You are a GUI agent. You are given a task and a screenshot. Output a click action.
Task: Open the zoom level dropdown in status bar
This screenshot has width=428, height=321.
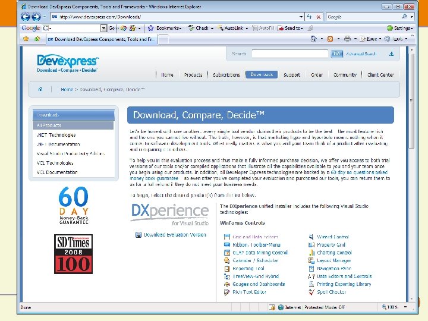(405, 307)
